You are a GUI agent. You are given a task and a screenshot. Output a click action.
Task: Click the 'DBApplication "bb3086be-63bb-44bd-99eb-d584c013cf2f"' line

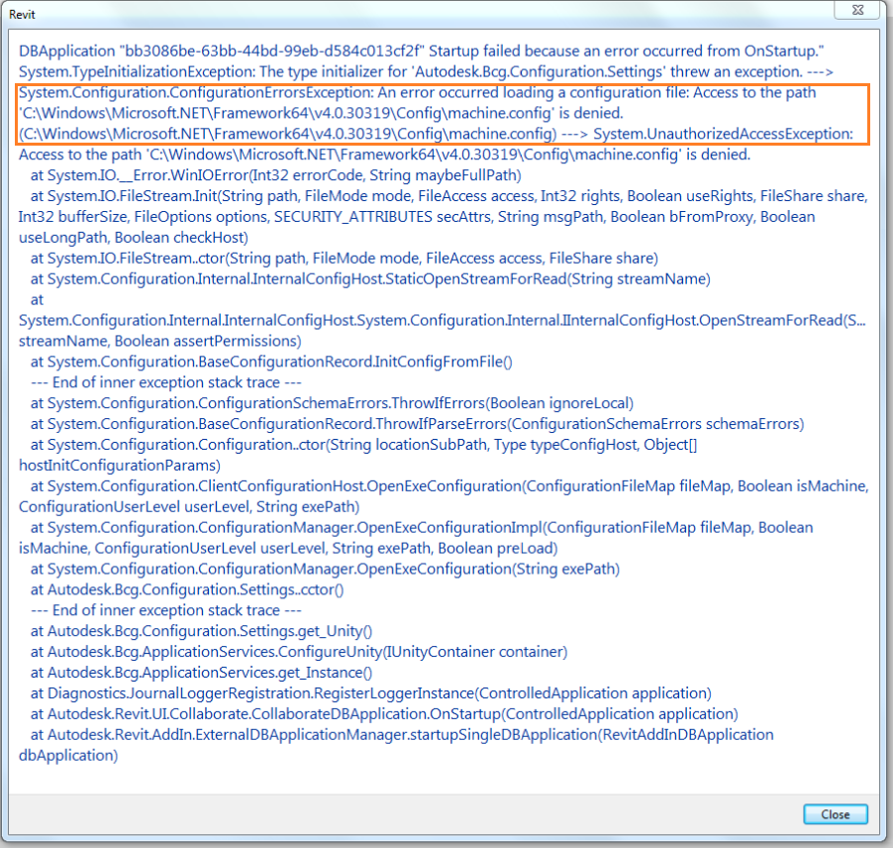pos(422,52)
